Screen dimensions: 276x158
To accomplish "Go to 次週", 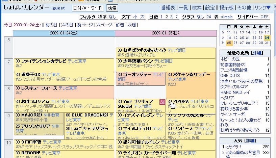I will click(x=131, y=25).
